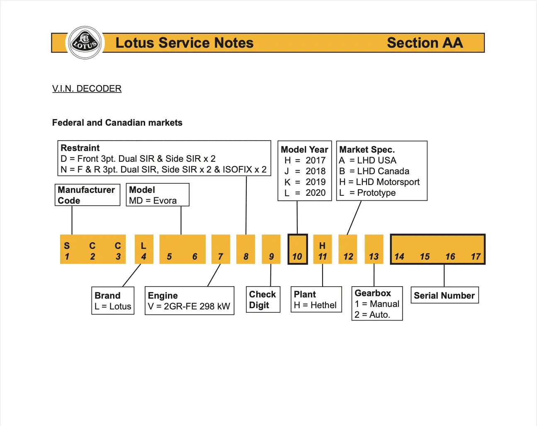Click the 'Manufacturer Code' label box
Image resolution: width=537 pixels, height=426 pixels.
click(x=87, y=195)
